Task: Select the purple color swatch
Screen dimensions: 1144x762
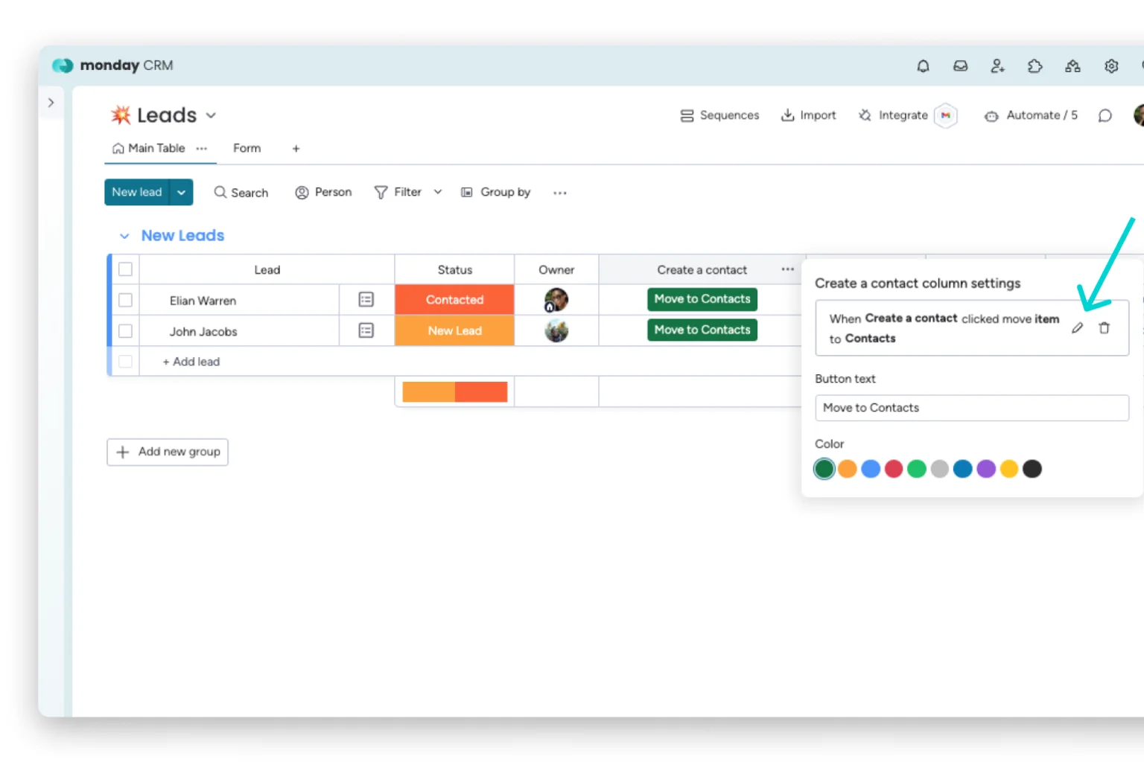Action: [986, 469]
